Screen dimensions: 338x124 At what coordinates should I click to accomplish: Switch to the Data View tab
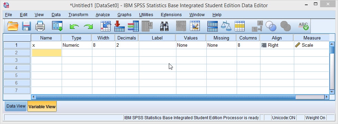(x=16, y=106)
